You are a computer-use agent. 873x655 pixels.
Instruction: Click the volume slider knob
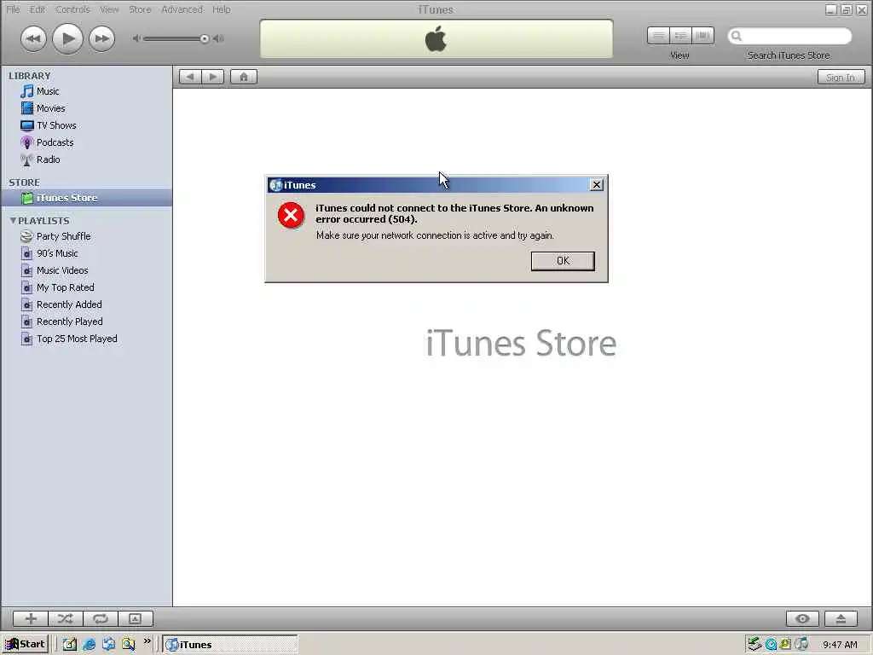pos(205,38)
